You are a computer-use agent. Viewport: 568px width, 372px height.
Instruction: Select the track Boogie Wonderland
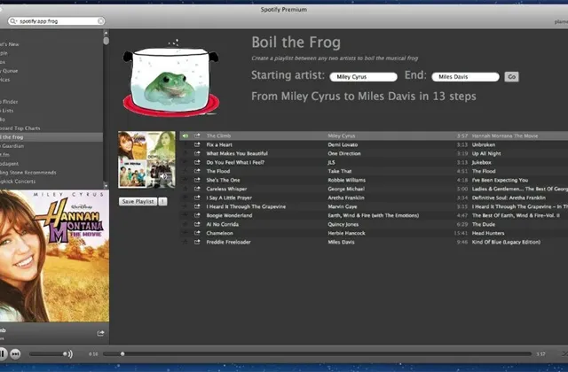pyautogui.click(x=229, y=215)
